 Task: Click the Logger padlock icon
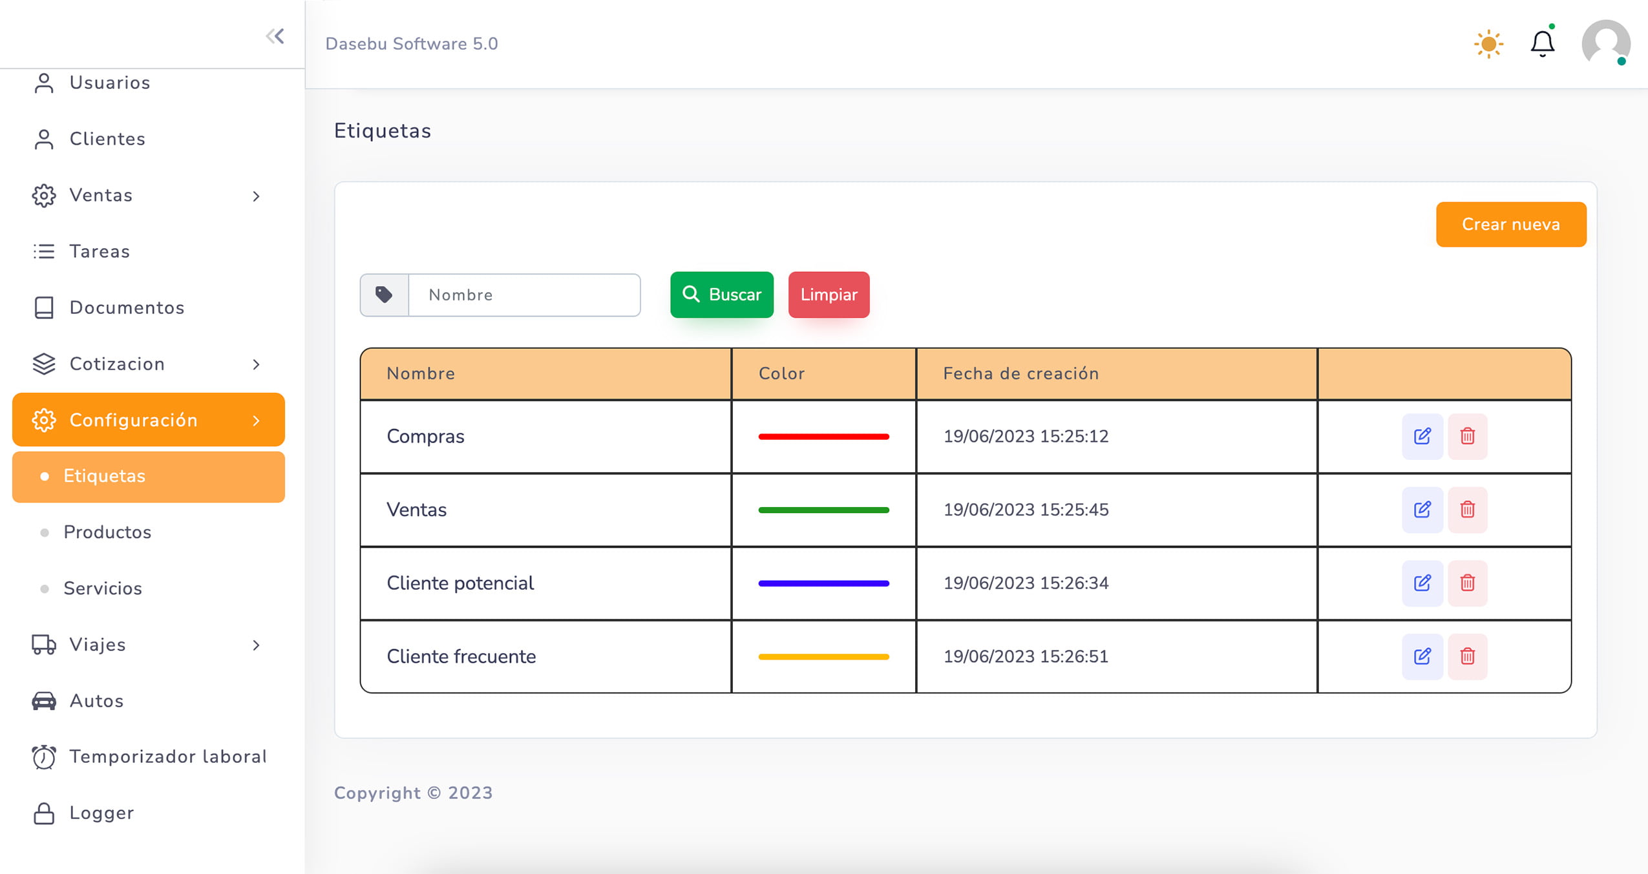coord(44,813)
